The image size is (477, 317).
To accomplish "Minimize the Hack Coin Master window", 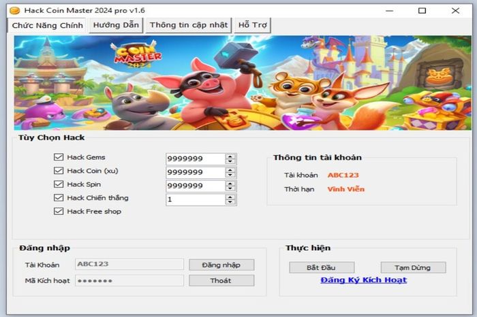I will 389,11.
